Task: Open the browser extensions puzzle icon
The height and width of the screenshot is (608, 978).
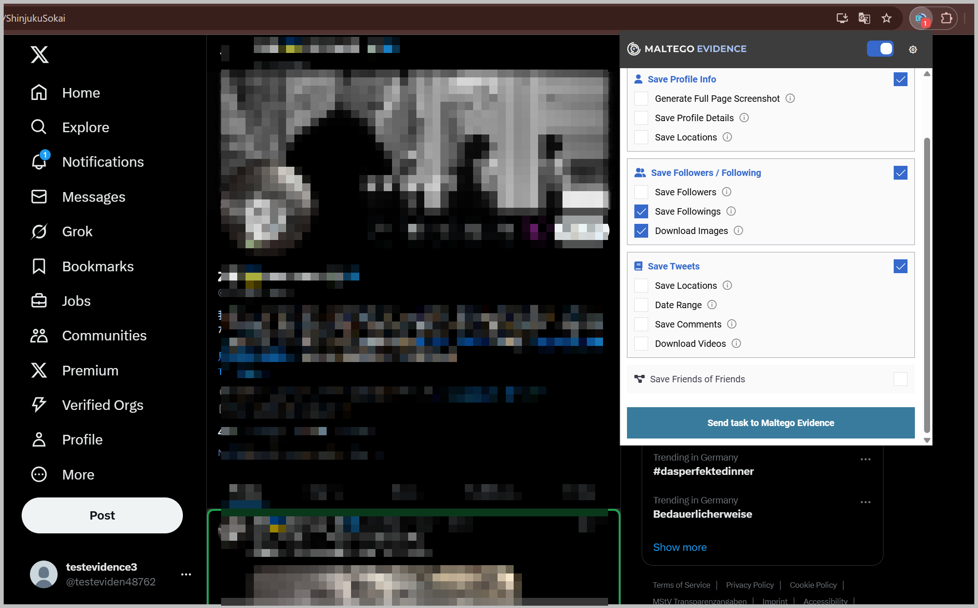Action: pyautogui.click(x=946, y=18)
